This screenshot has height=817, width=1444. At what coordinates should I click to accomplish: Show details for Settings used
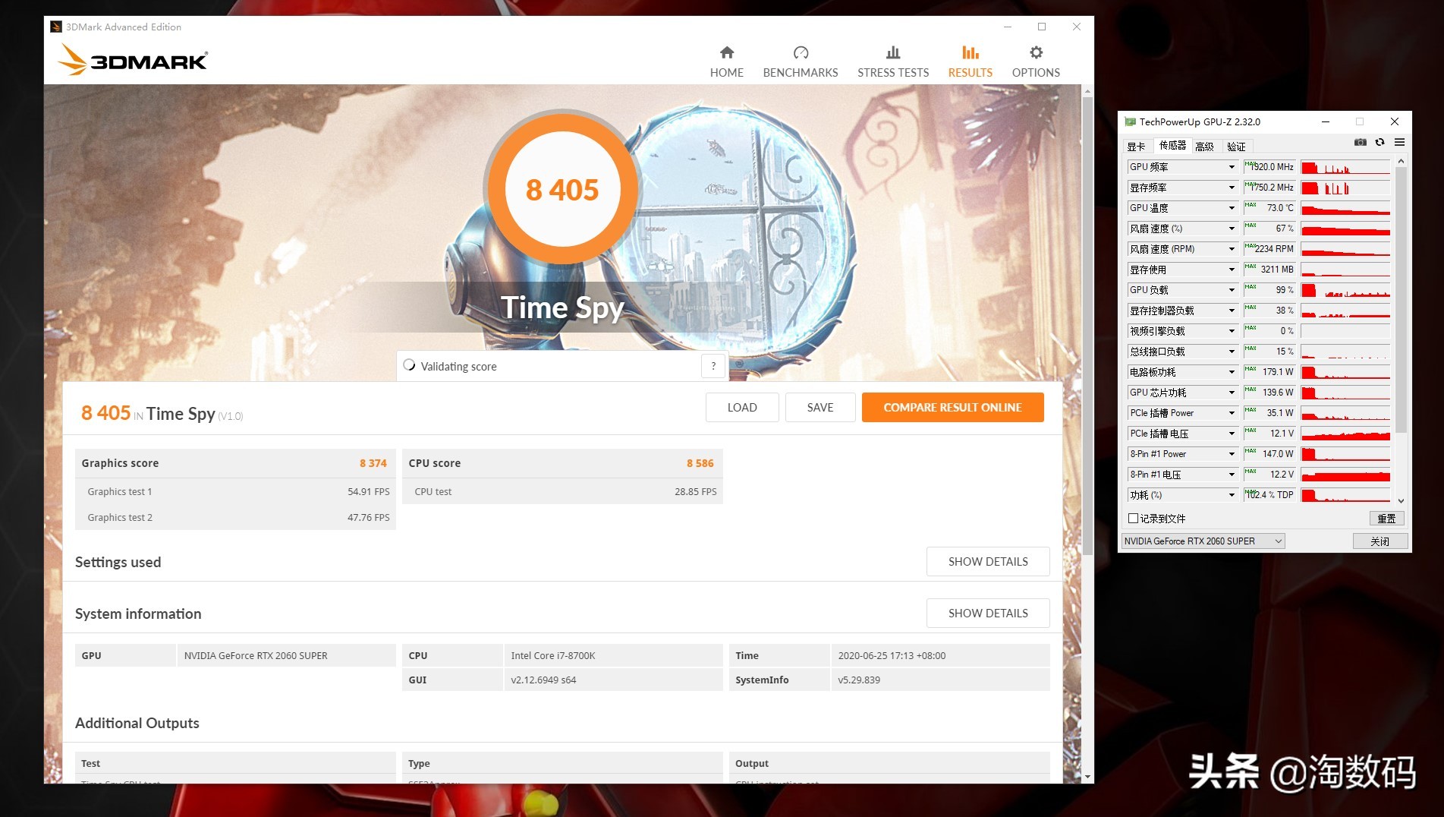click(x=988, y=562)
